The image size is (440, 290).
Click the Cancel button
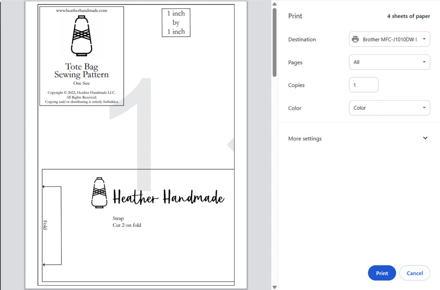[415, 273]
